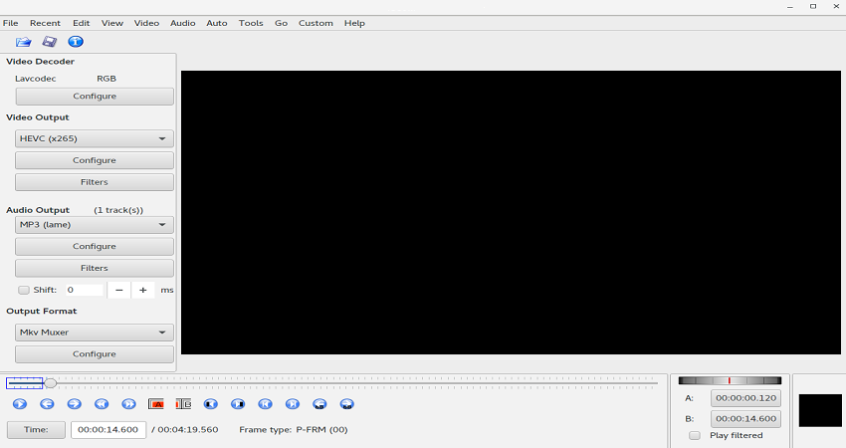
Task: Open Video Output Filters
Action: coord(95,182)
